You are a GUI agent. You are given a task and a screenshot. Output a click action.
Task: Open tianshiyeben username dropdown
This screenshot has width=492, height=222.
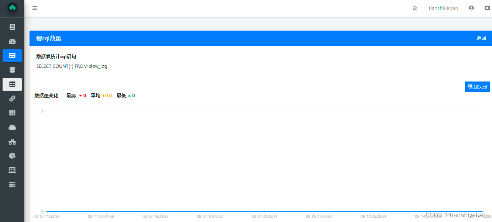(443, 8)
